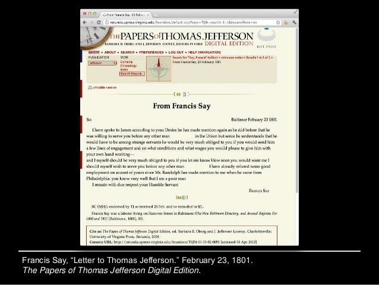The height and width of the screenshot is (285, 379).
Task: Click the Canonic URL link in citation box
Action: 166,242
